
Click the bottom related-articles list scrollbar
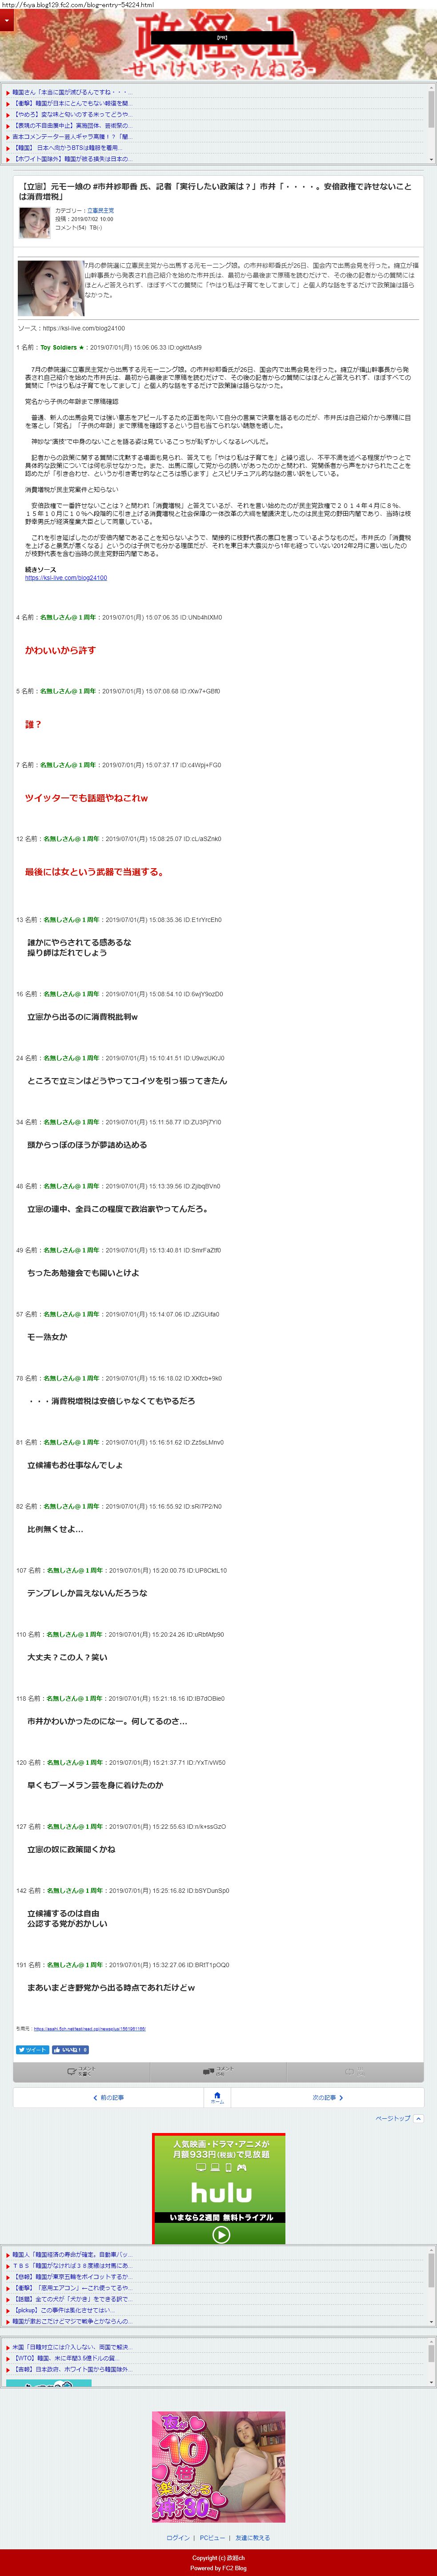click(x=432, y=2363)
